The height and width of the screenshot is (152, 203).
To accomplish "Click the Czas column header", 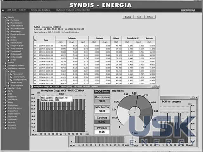I will (46, 40).
